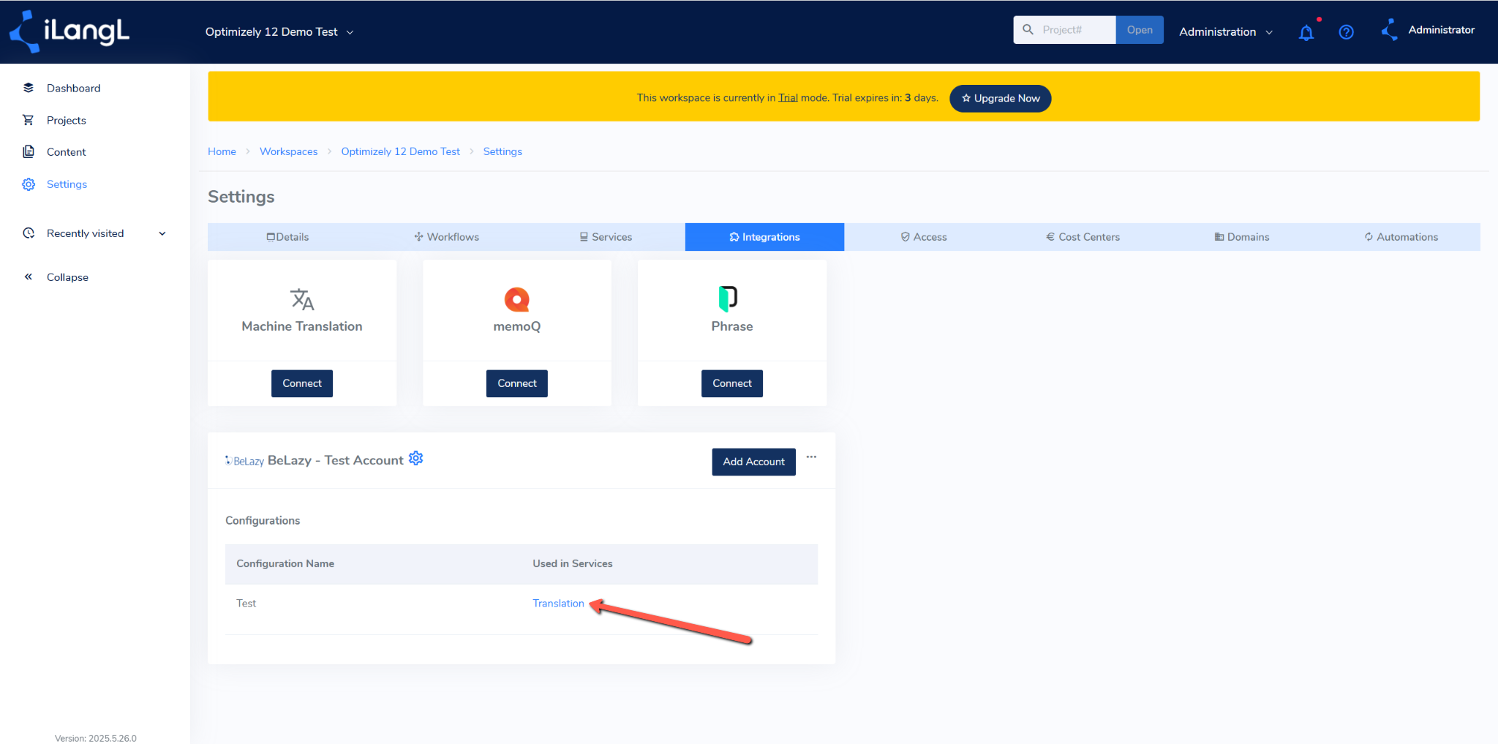
Task: Click the Machine Translation icon
Action: pos(302,299)
